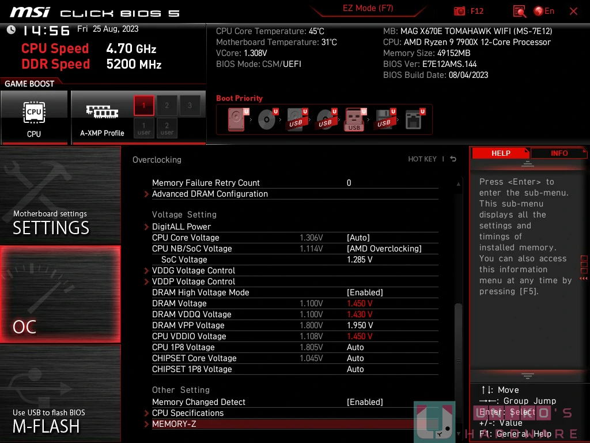Select the USB CD/DVD boot device icon

click(x=326, y=119)
